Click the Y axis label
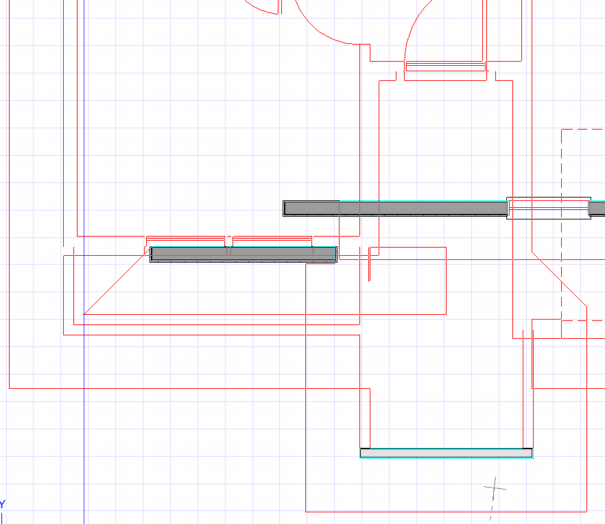This screenshot has width=605, height=524. 3,505
